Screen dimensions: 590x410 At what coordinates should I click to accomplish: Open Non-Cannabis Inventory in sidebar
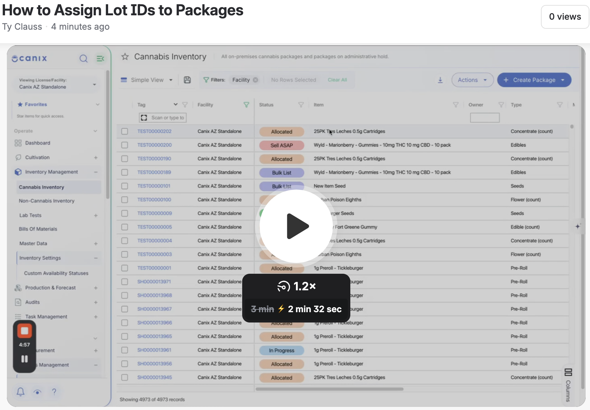(x=47, y=201)
